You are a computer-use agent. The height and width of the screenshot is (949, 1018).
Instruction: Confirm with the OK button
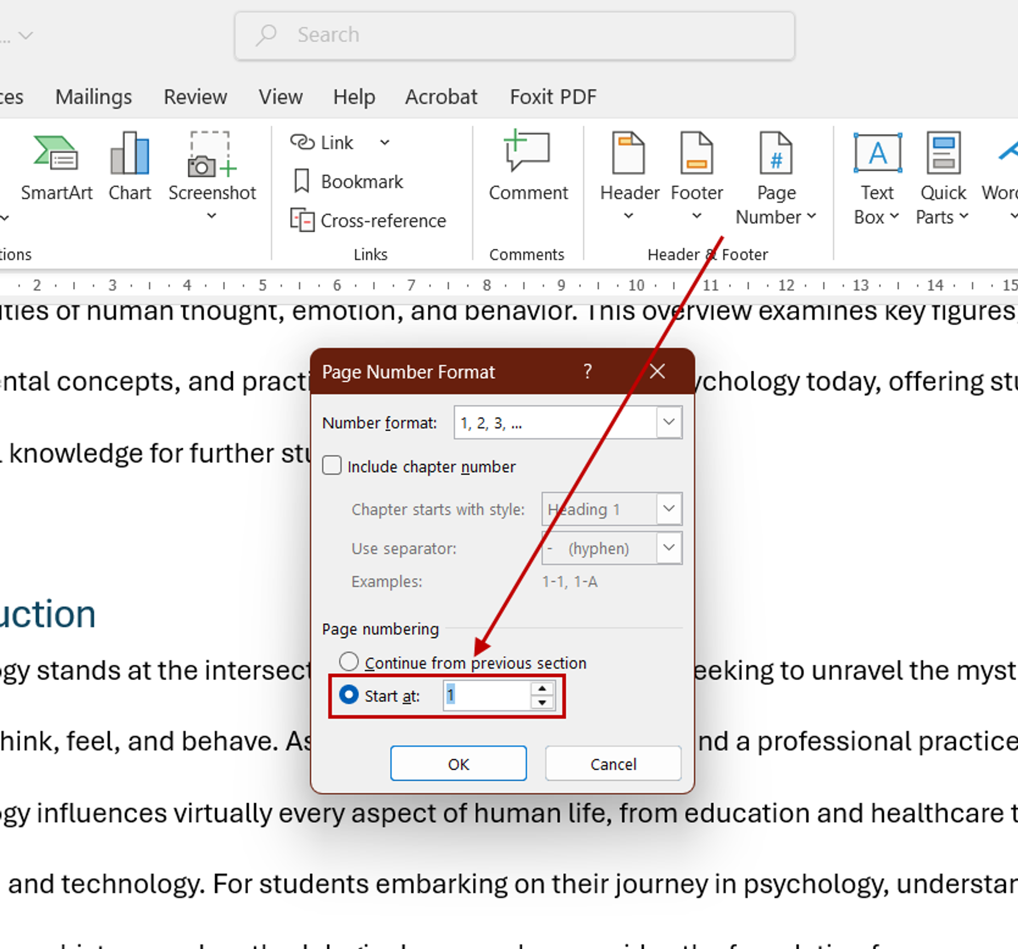pyautogui.click(x=459, y=763)
